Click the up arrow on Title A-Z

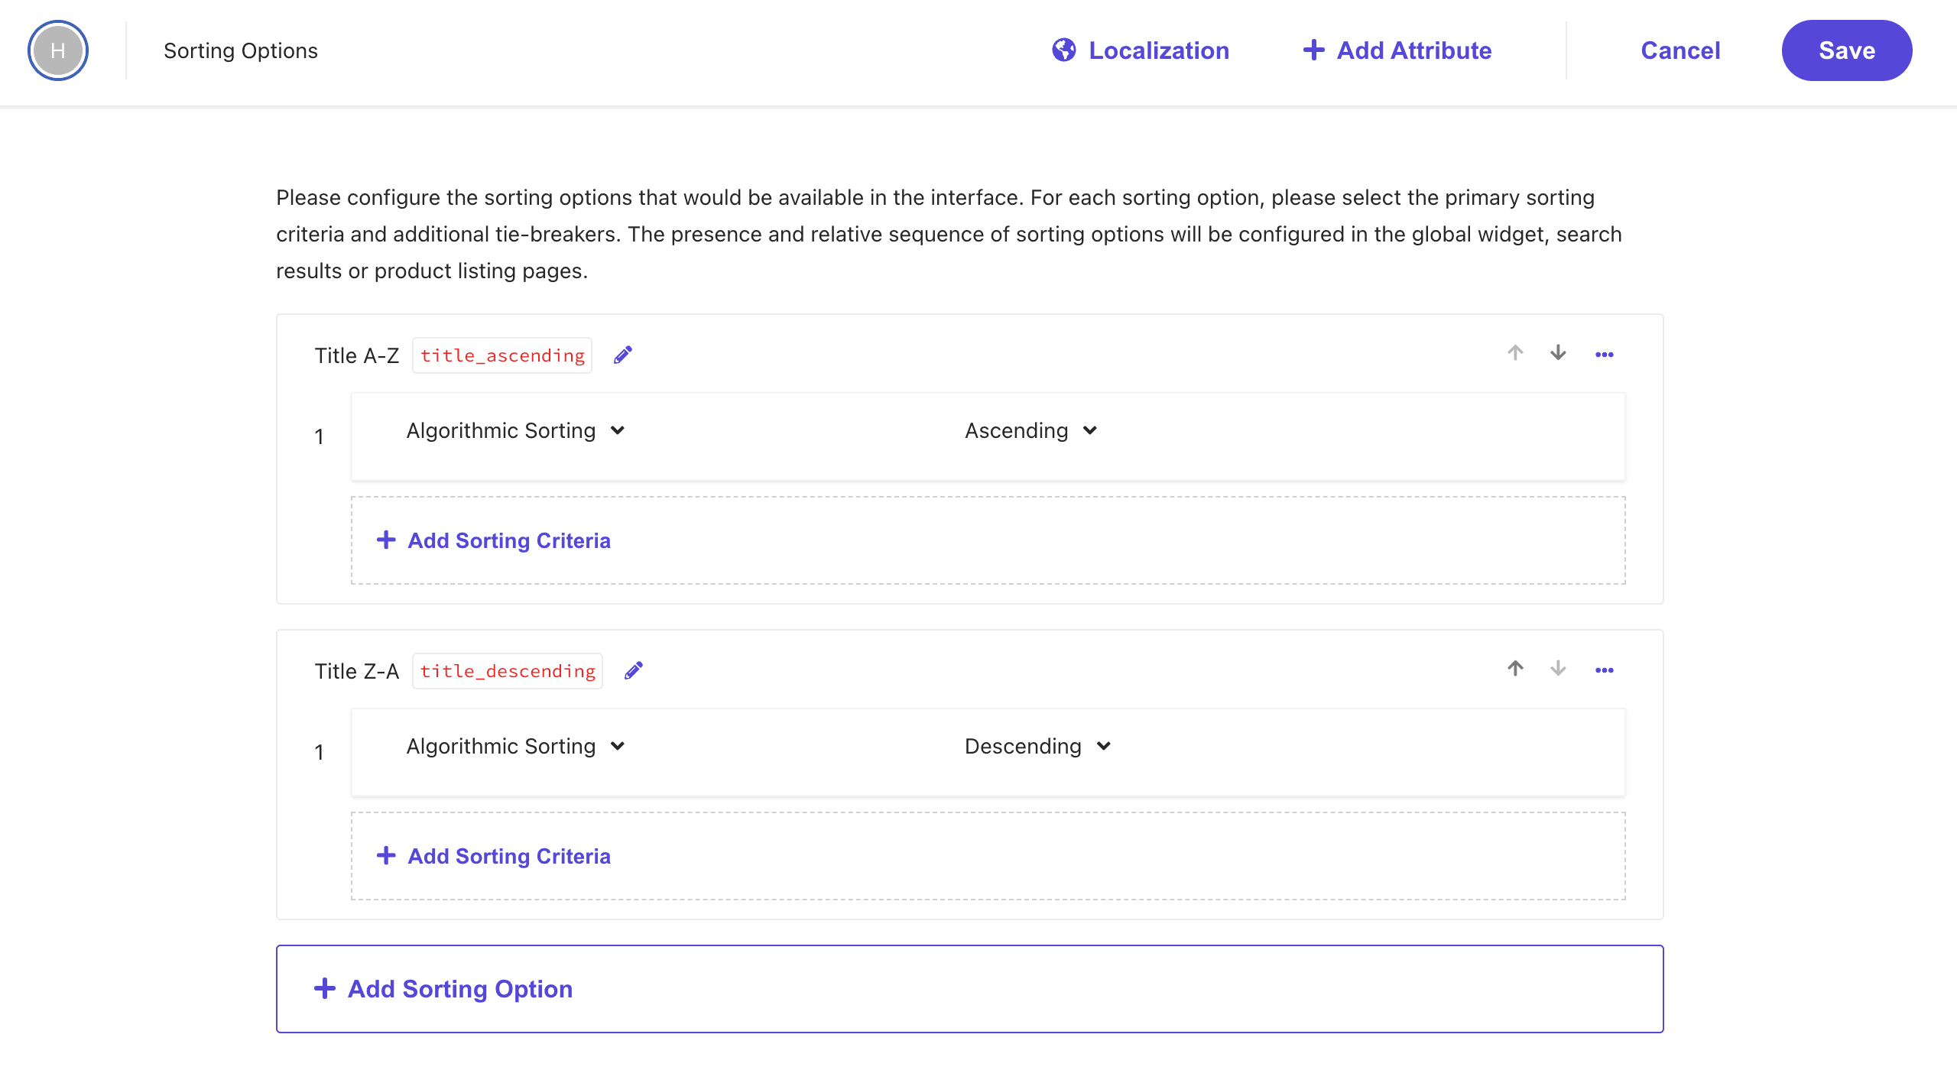coord(1515,353)
